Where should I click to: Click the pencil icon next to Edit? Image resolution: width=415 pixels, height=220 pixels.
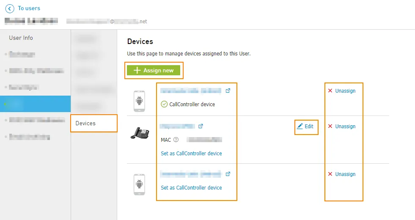300,126
